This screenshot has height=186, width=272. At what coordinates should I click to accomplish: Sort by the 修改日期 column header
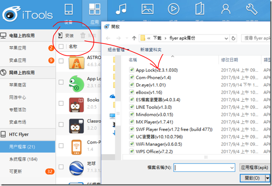pos(229,60)
